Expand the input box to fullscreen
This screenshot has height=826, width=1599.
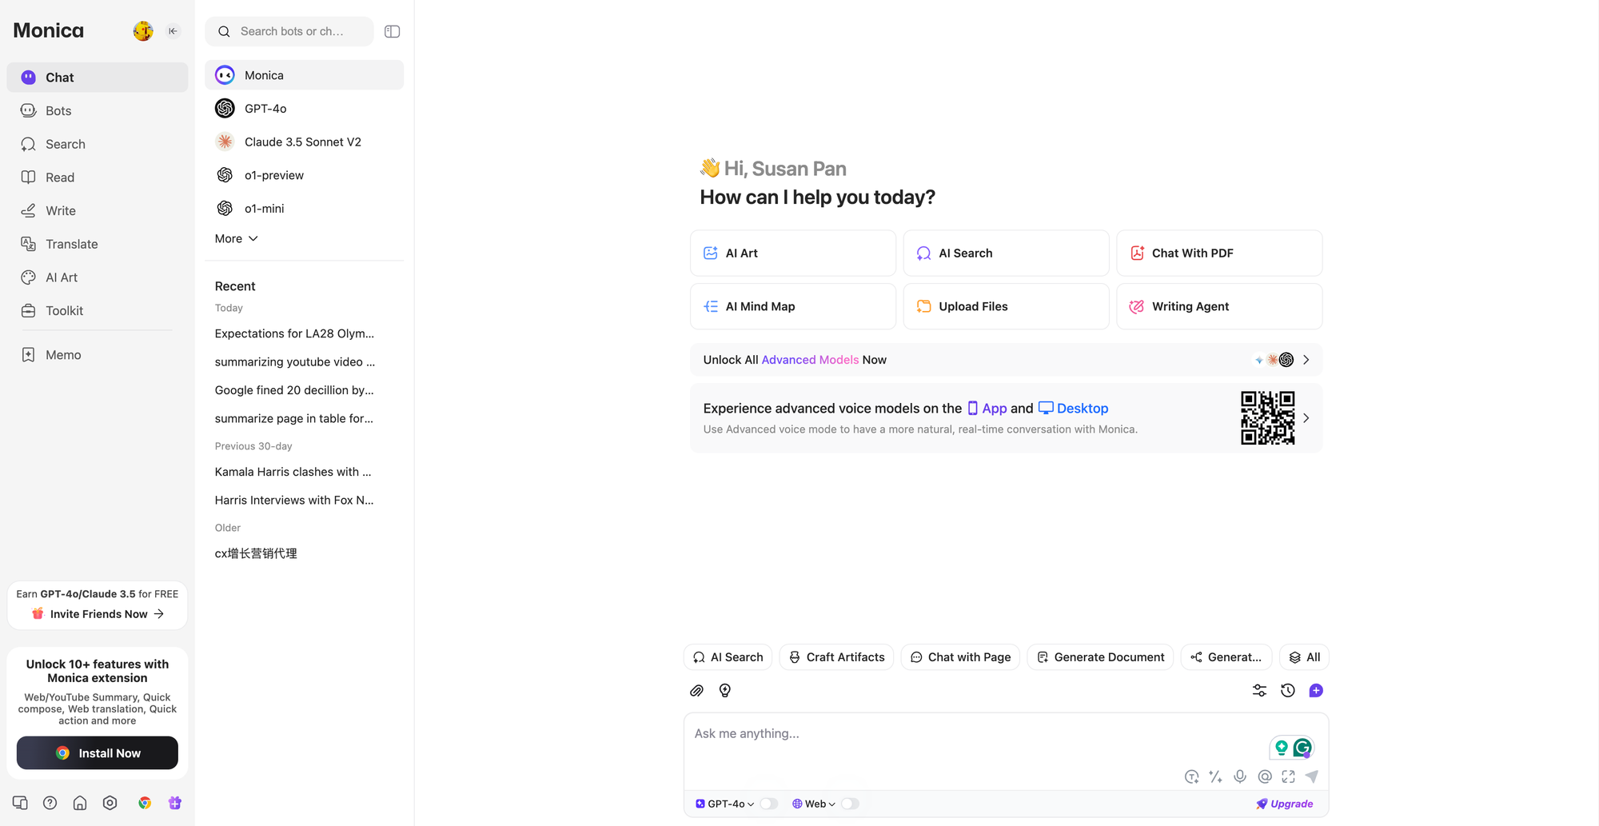pos(1288,776)
